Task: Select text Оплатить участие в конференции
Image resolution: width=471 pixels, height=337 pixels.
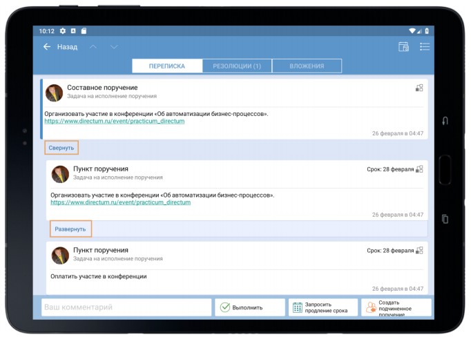Action: click(99, 276)
